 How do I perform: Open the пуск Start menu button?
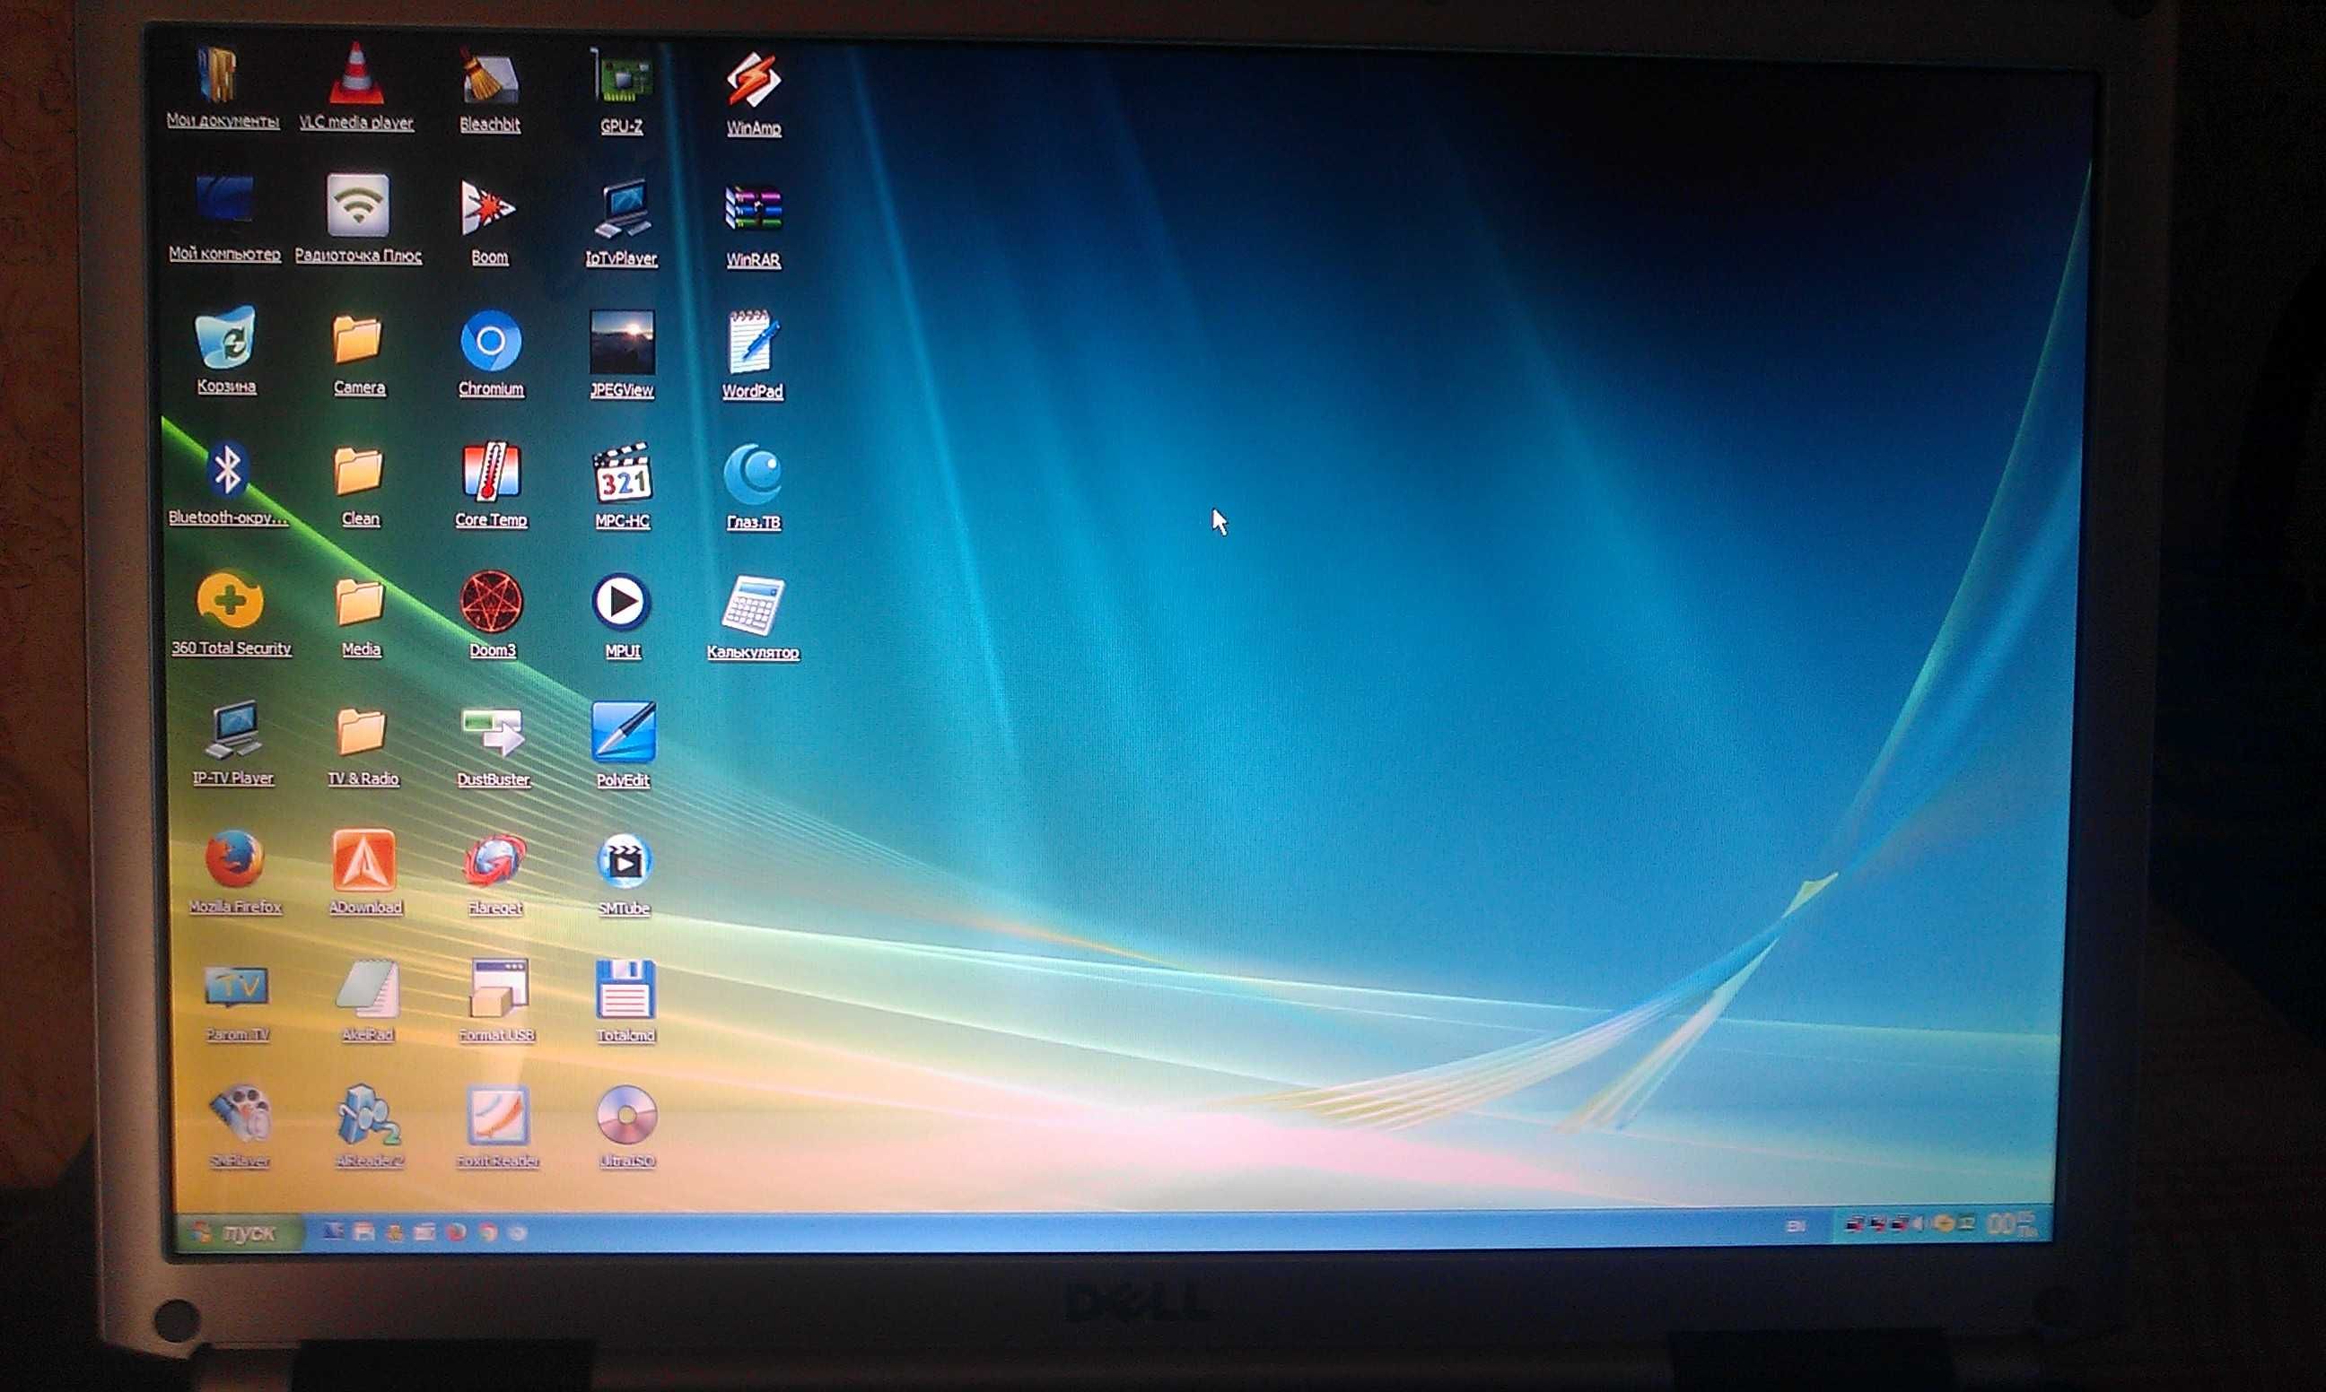click(240, 1232)
